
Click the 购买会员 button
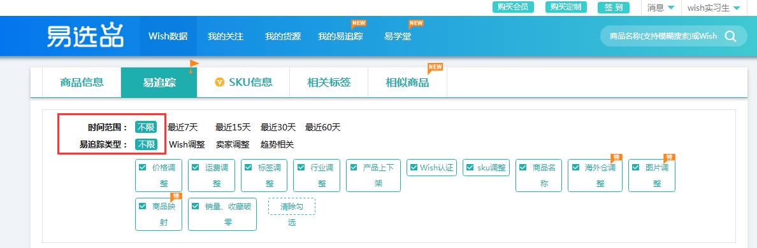tap(513, 7)
